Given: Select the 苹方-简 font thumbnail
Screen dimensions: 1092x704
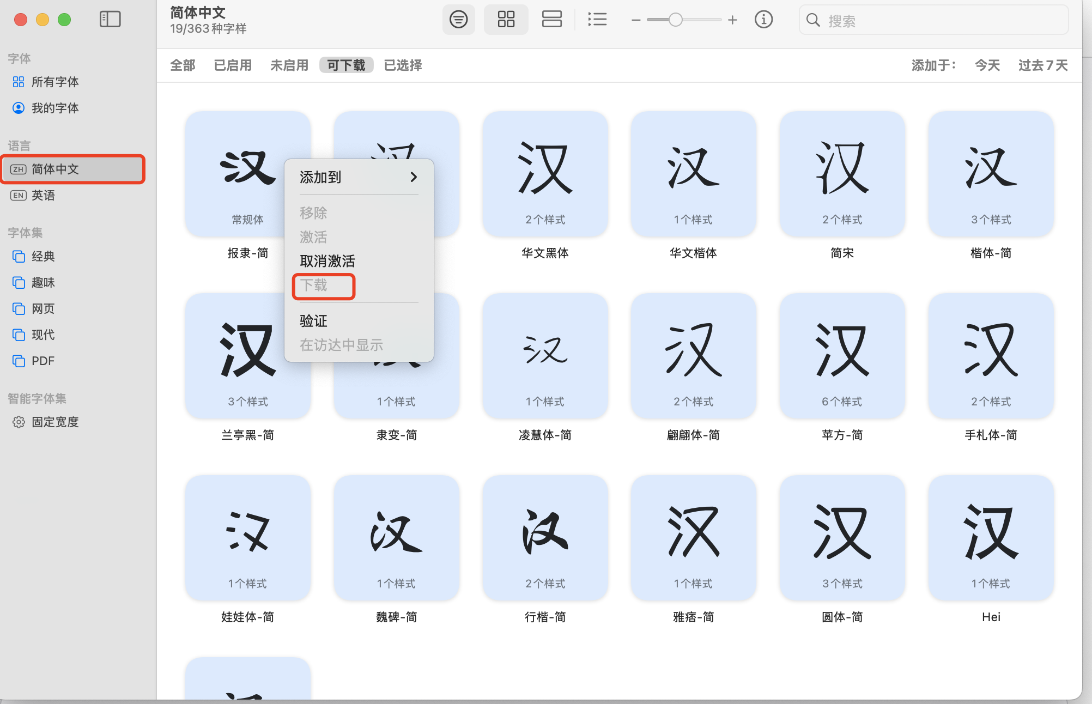Looking at the screenshot, I should [x=842, y=356].
